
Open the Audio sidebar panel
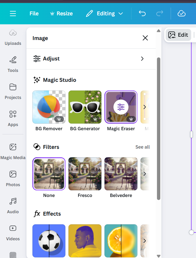[13, 205]
